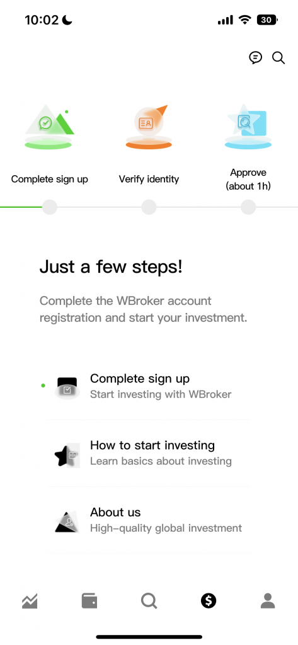This screenshot has width=298, height=645.
Task: Tap the black star investing icon
Action: pyautogui.click(x=67, y=455)
